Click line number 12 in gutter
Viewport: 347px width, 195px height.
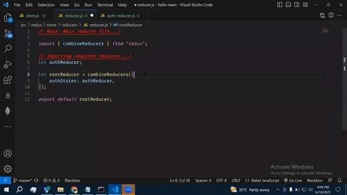(27, 99)
